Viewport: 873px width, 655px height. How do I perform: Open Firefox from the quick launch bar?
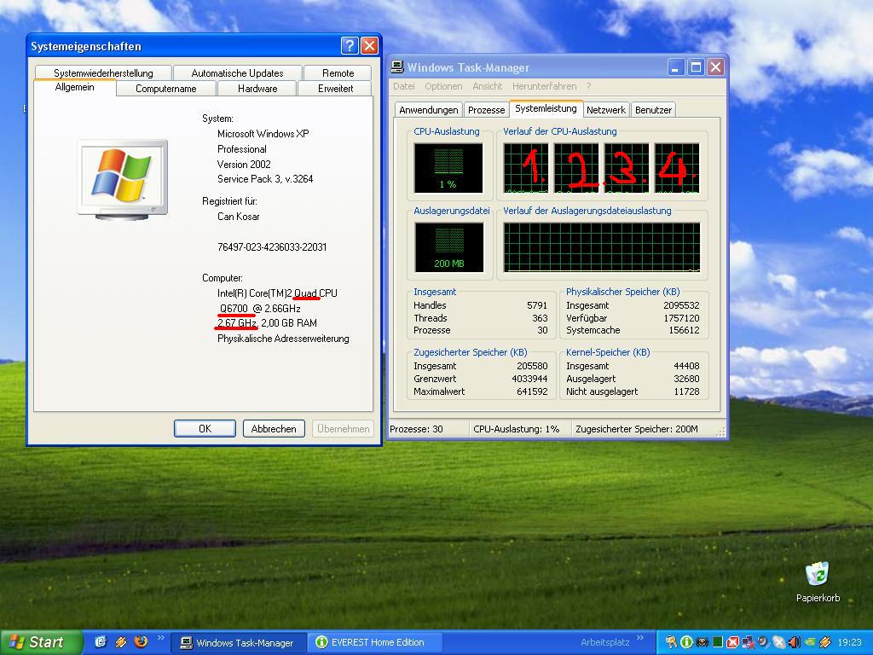tap(141, 641)
